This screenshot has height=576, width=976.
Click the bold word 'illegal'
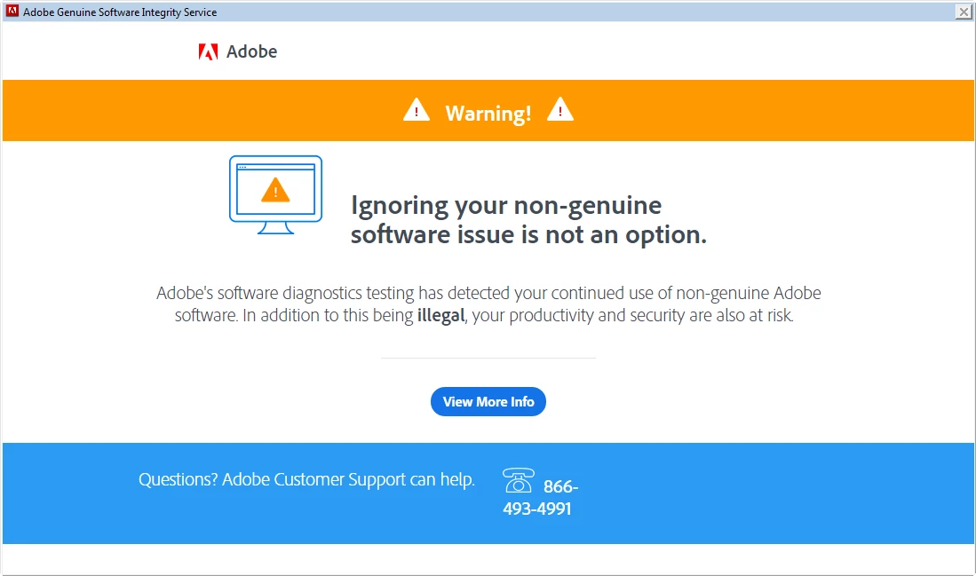(x=440, y=315)
